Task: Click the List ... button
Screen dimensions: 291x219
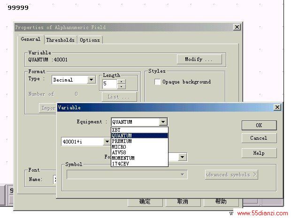Action: (119, 97)
